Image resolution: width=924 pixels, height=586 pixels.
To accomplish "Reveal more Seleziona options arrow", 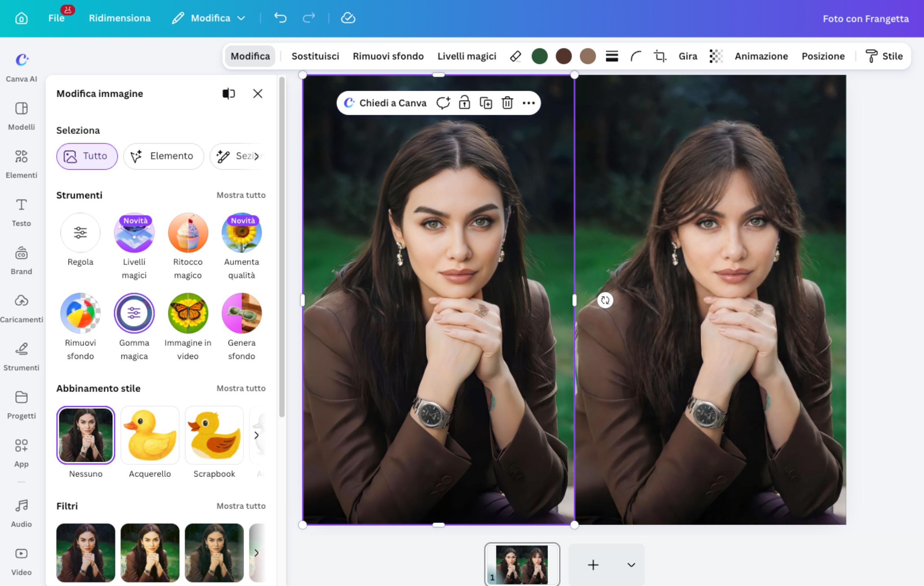I will 256,156.
